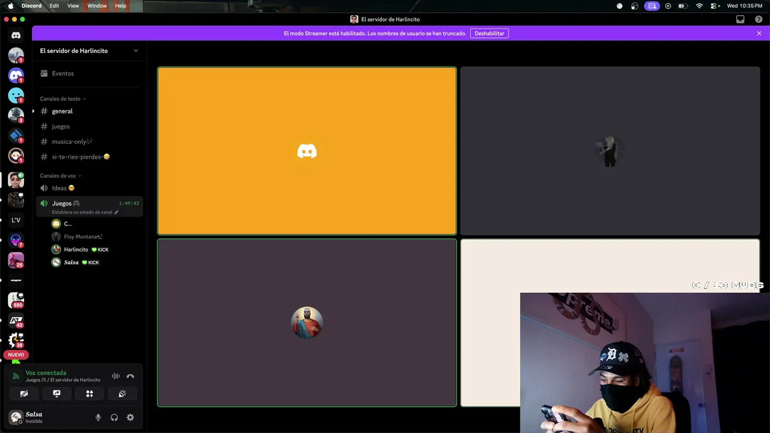Viewport: 770px width, 433px height.
Task: Open the Window menu
Action: pyautogui.click(x=97, y=6)
